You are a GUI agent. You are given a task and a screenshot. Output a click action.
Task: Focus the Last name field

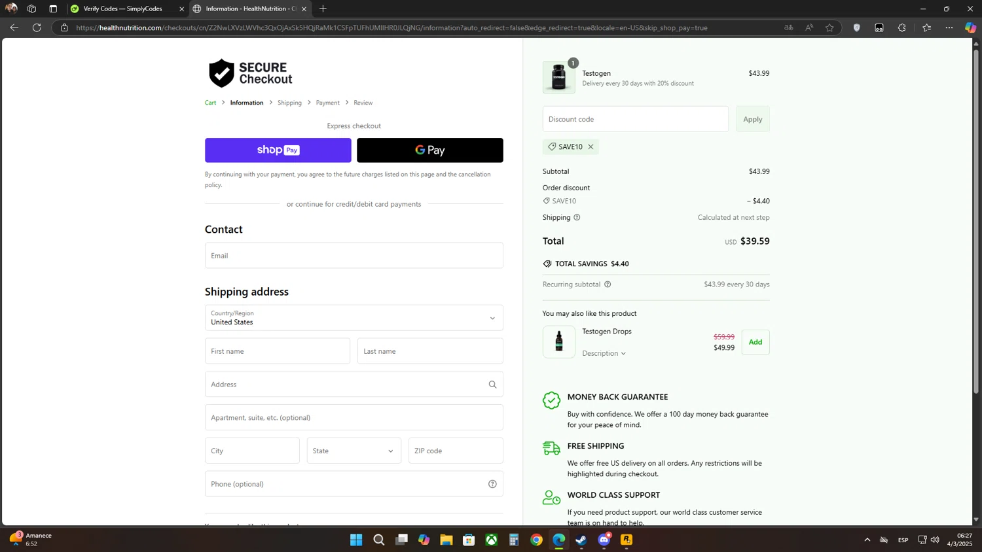tap(430, 351)
